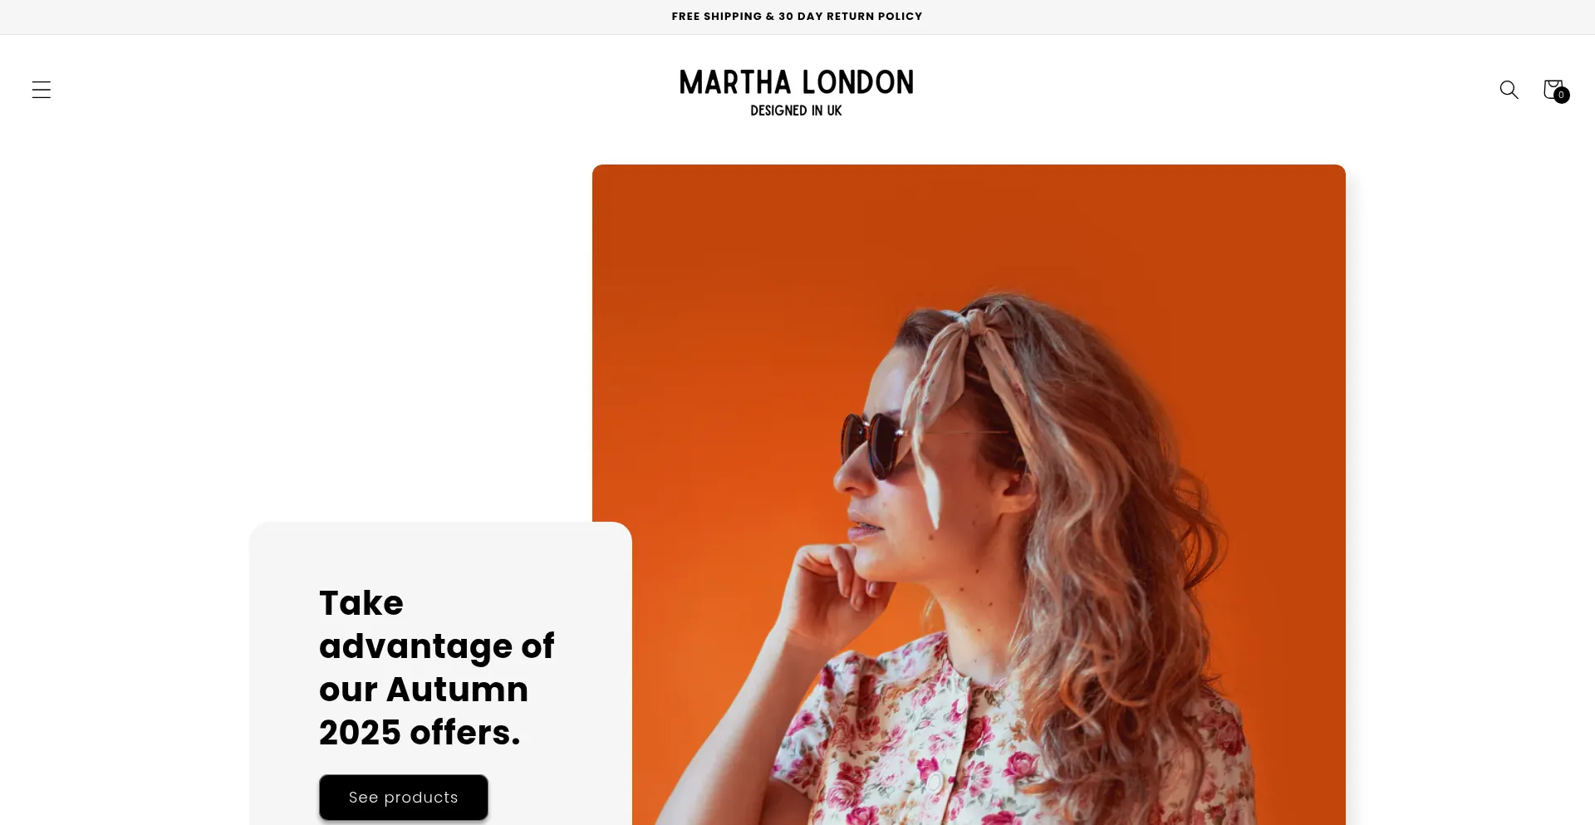
Task: Click the cart item count badge
Action: [1562, 96]
